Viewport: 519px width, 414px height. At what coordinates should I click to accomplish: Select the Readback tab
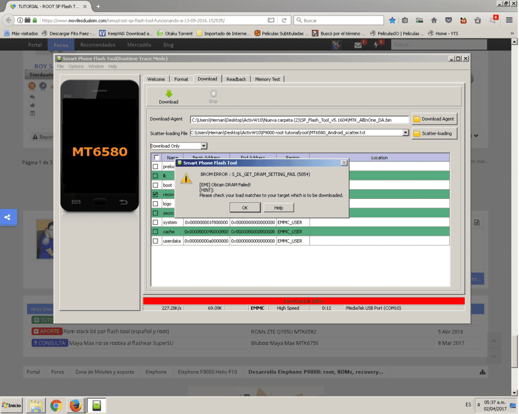tap(236, 80)
